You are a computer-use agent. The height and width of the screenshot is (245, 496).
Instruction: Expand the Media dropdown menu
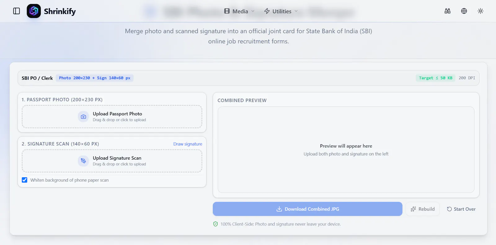click(x=239, y=11)
